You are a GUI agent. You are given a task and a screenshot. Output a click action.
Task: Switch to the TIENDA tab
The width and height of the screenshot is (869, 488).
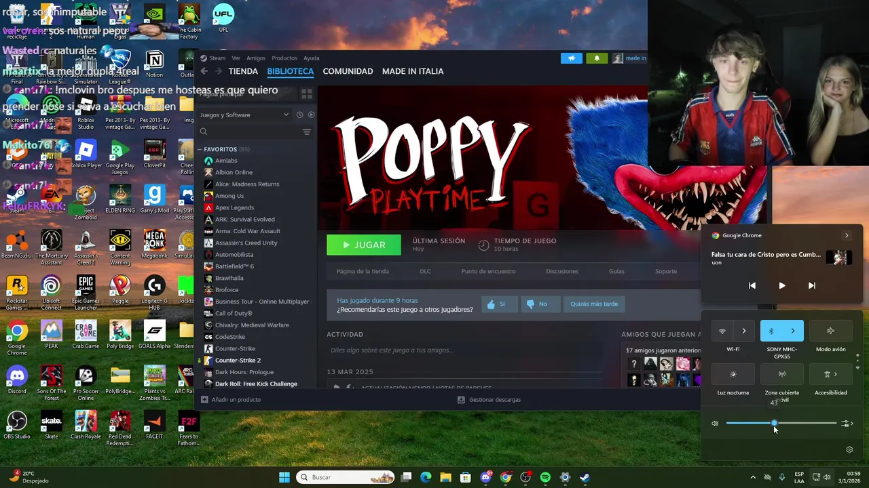click(243, 71)
